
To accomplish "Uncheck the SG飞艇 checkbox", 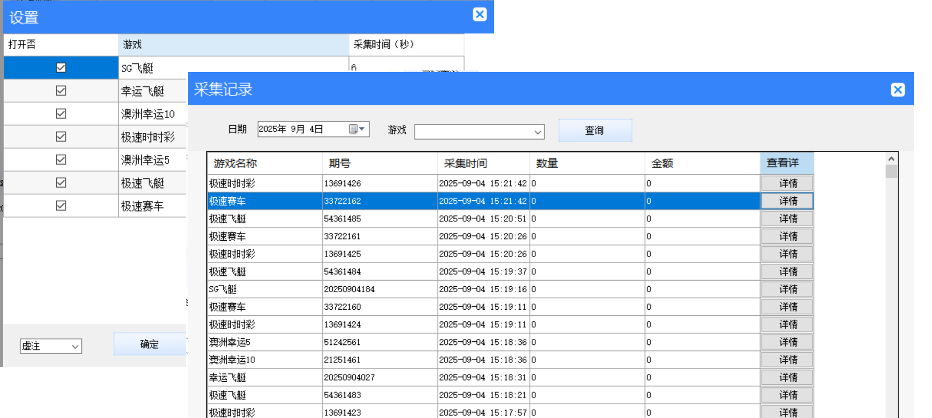I will [x=61, y=67].
